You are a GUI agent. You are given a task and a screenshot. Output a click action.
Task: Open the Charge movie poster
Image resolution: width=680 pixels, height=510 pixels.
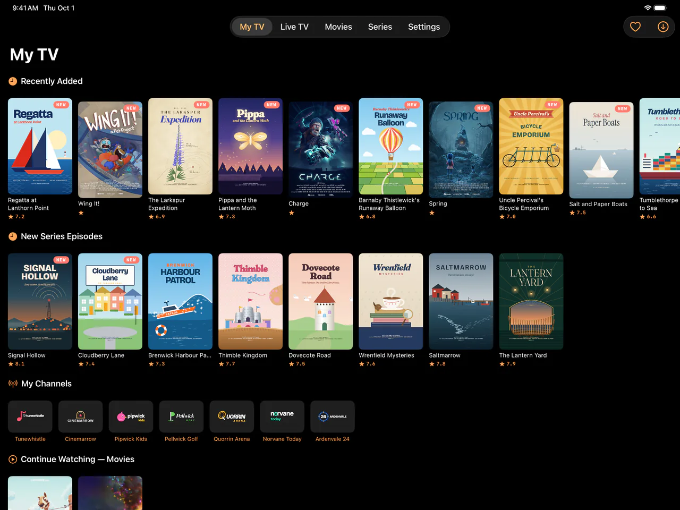coord(320,149)
